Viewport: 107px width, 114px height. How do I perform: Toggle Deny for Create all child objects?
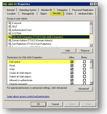pos(84,73)
